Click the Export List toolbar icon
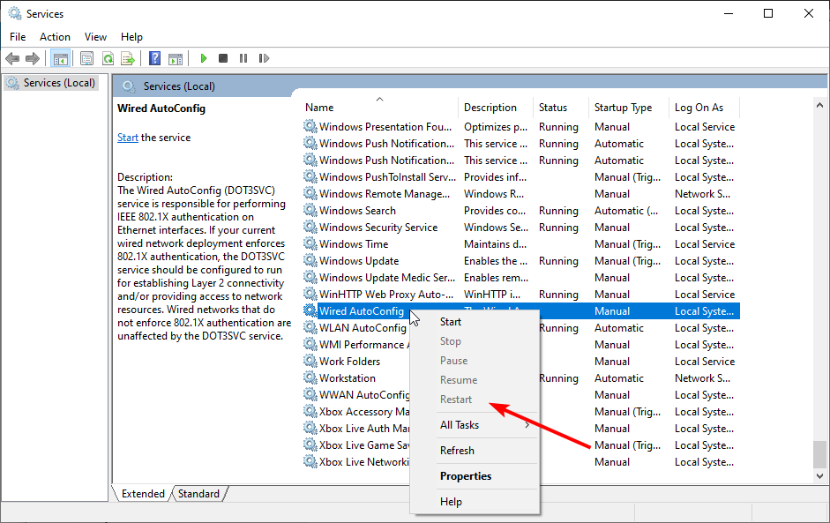830x523 pixels. point(128,58)
